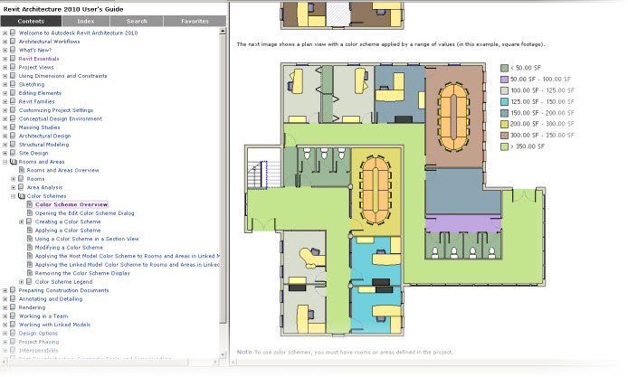
Task: Expand the Project Views node
Action: coord(5,67)
